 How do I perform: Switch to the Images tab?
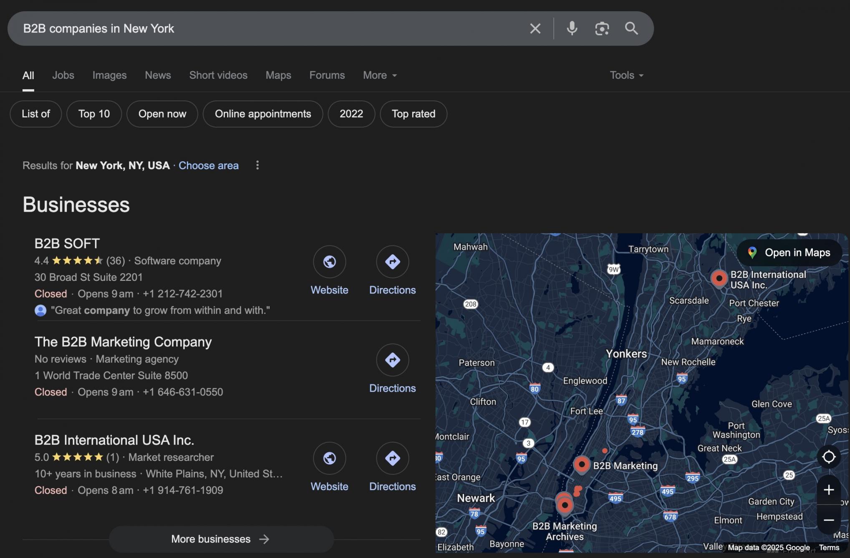(x=109, y=75)
